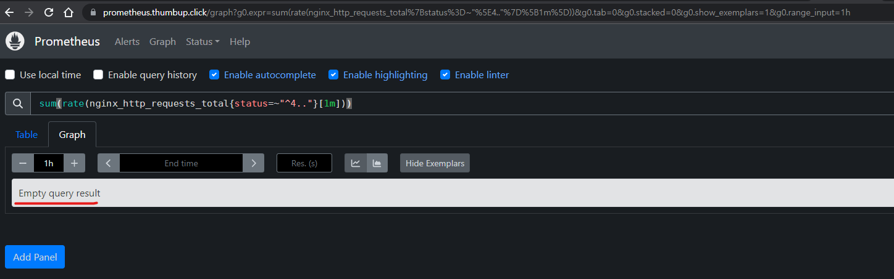This screenshot has width=894, height=279.
Task: Click the Add Panel button
Action: tap(35, 257)
